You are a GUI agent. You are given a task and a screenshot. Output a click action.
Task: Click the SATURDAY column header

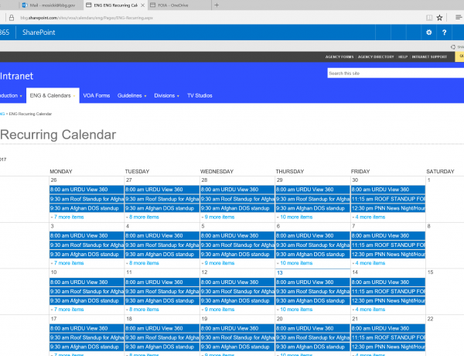[x=440, y=172]
